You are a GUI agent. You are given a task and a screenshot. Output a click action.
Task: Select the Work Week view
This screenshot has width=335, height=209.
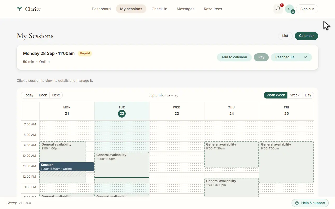(x=276, y=95)
